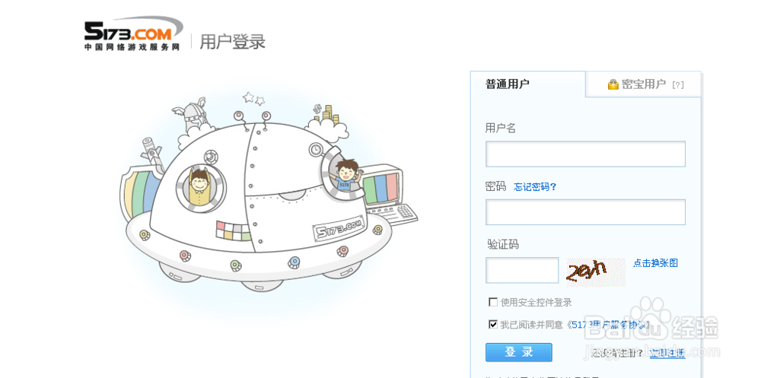Click the [?] help icon next to 密宝用户
The image size is (761, 378).
pyautogui.click(x=678, y=85)
